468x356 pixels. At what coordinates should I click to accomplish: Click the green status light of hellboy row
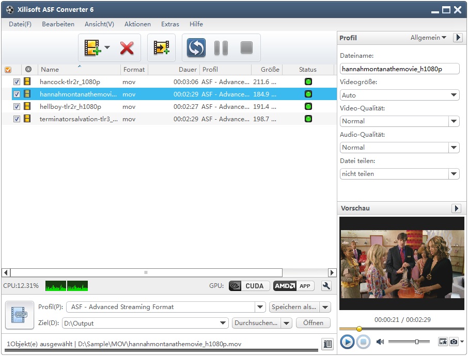(308, 106)
